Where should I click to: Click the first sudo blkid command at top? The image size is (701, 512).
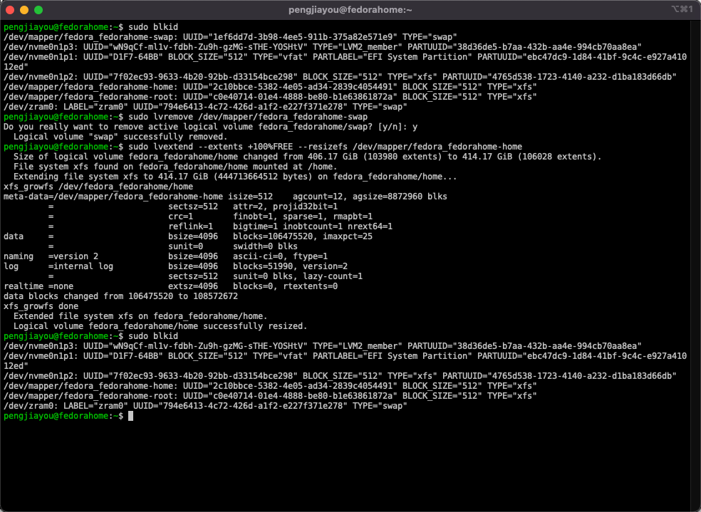(x=152, y=26)
